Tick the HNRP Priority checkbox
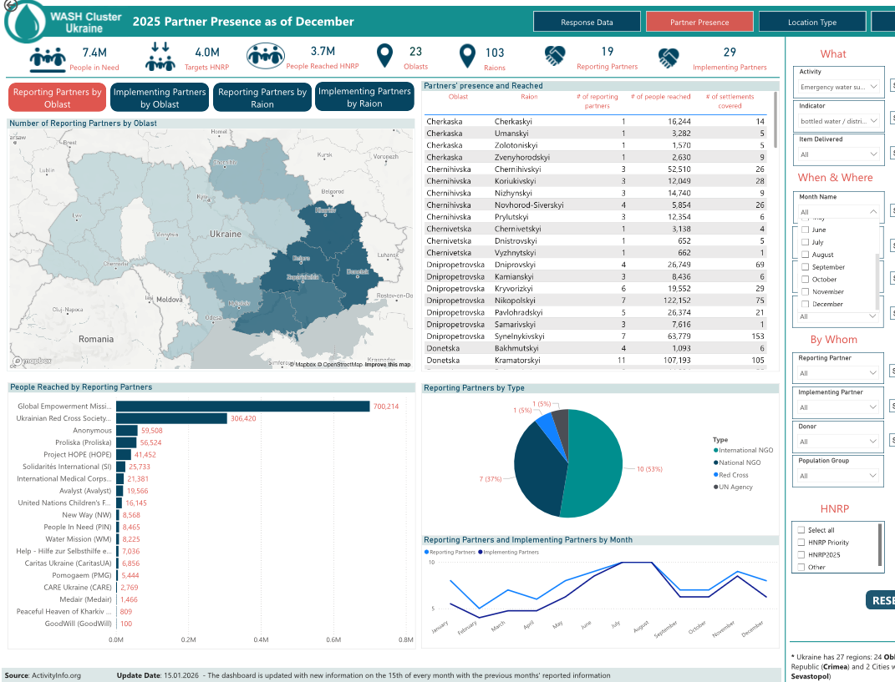 (801, 543)
